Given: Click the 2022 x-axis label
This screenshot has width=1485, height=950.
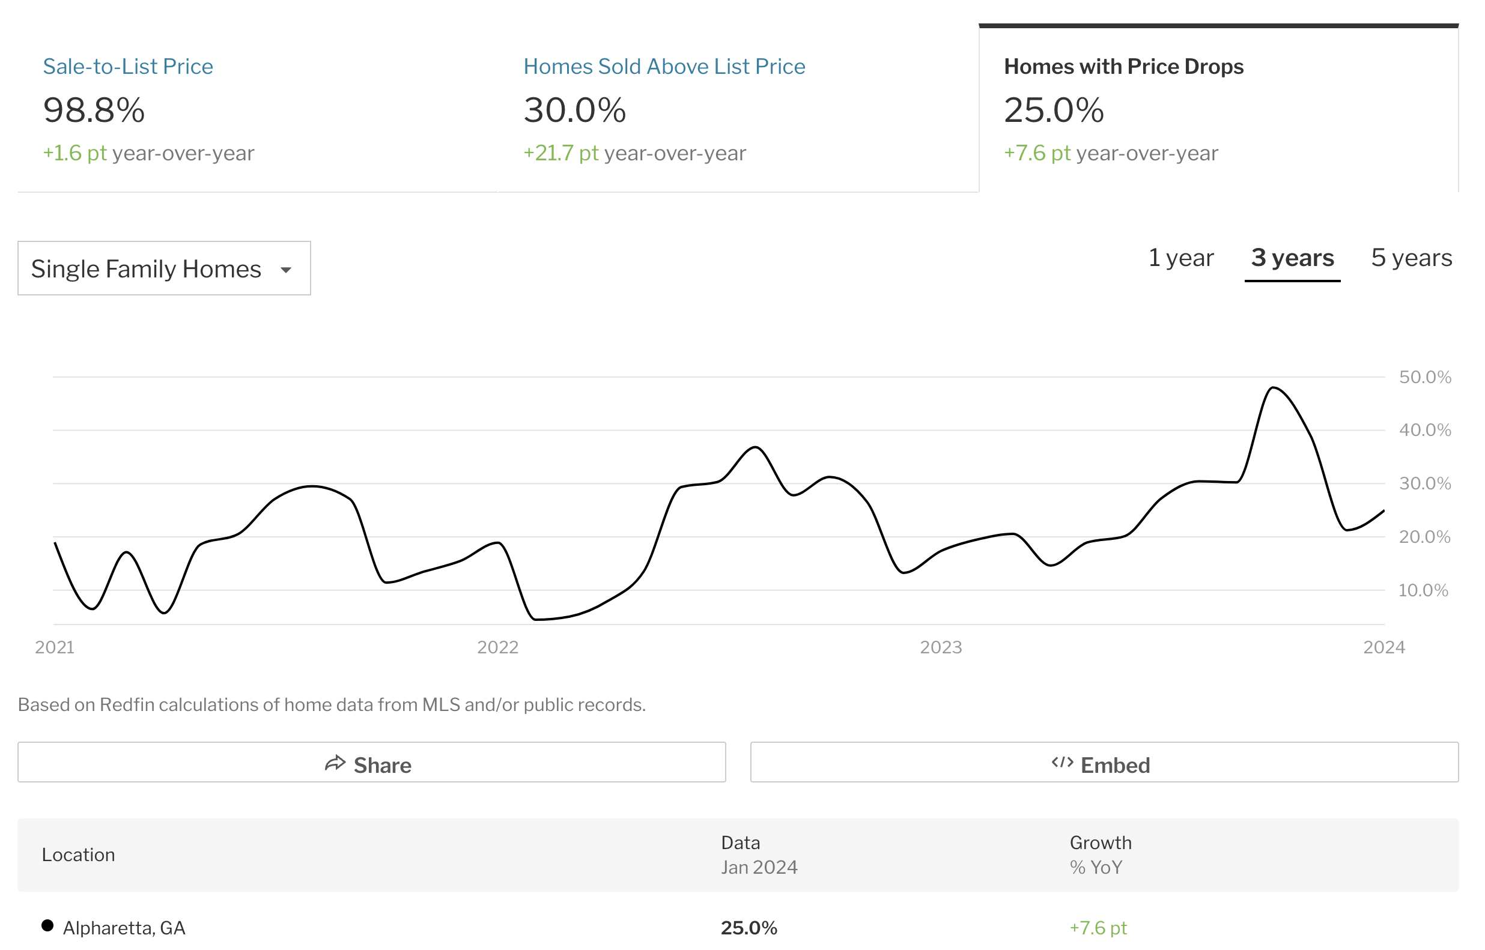Looking at the screenshot, I should (x=497, y=647).
